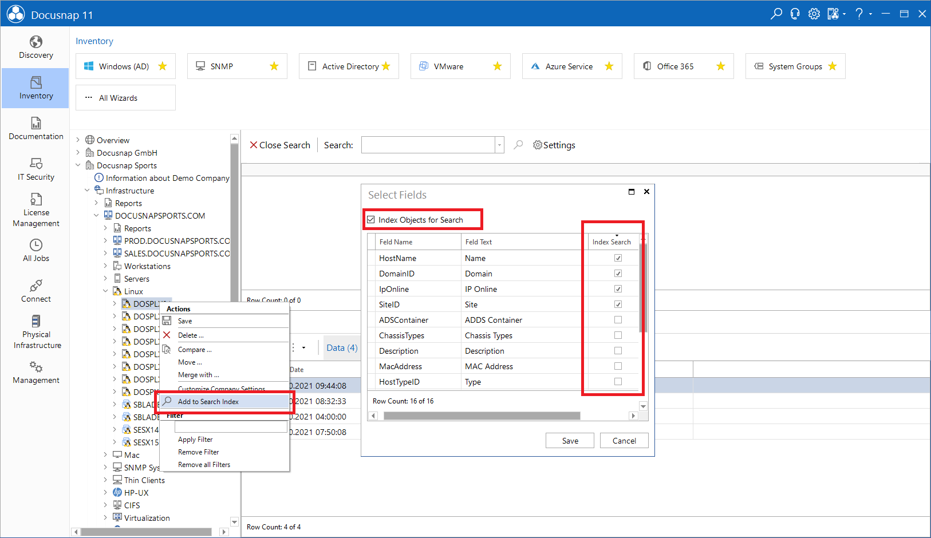Click the support headset icon in title bar
Screen dimensions: 931x538
pyautogui.click(x=795, y=14)
